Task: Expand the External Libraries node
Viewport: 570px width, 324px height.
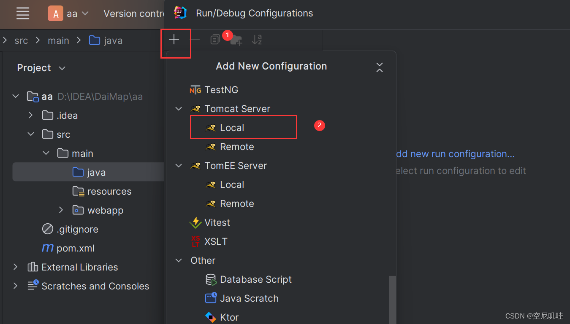Action: tap(15, 267)
